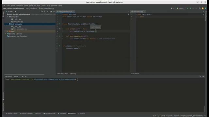
Task: Click Calculator breadcrumb in right editor
Action: pos(135,74)
